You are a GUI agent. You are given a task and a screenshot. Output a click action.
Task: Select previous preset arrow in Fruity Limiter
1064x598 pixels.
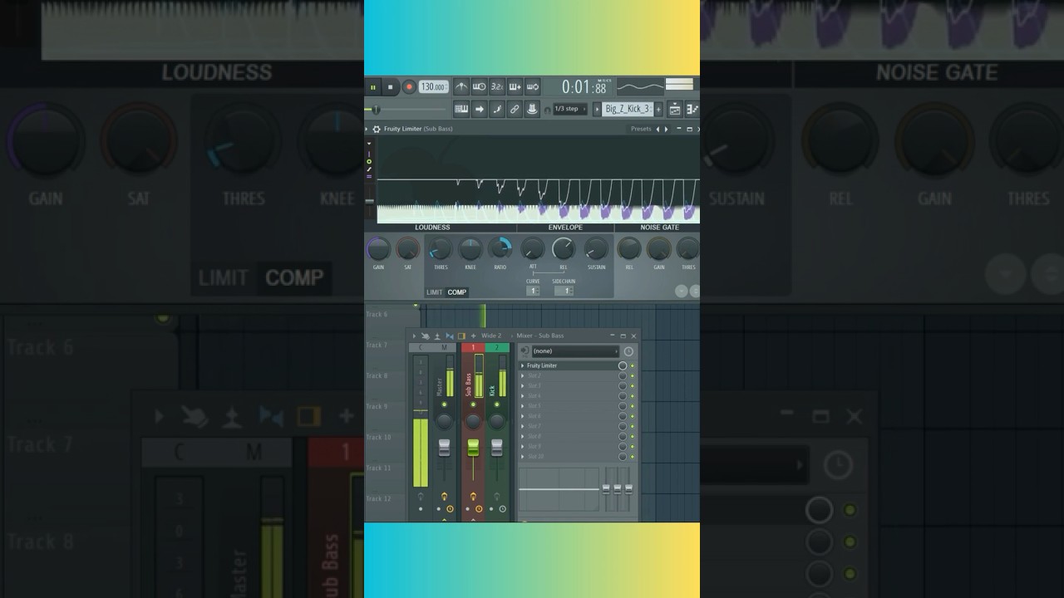pos(658,129)
